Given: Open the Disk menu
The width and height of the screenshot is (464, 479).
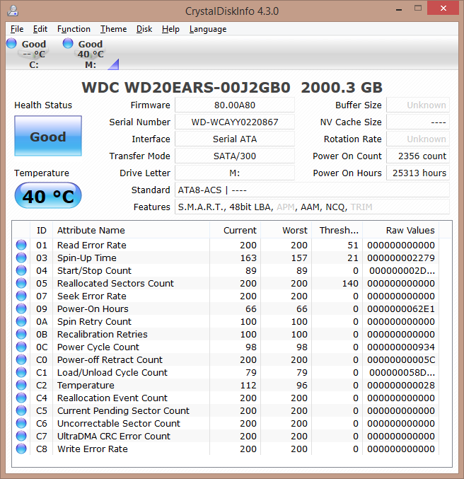Looking at the screenshot, I should (x=144, y=29).
